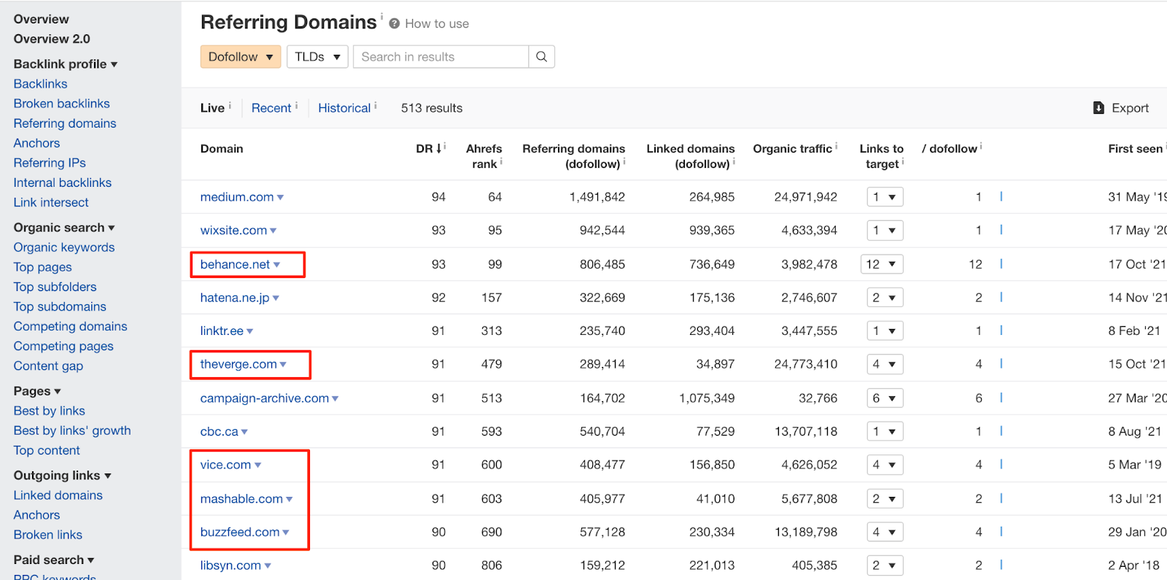Open the hatena.ne.jp domain link
The image size is (1167, 580).
pos(235,298)
